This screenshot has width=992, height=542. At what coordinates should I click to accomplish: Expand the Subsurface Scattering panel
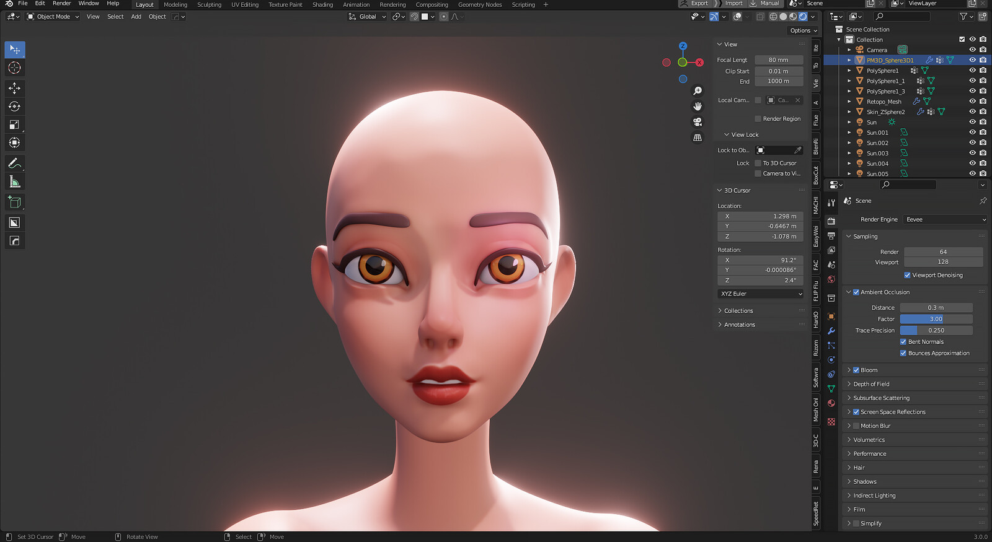coord(881,398)
